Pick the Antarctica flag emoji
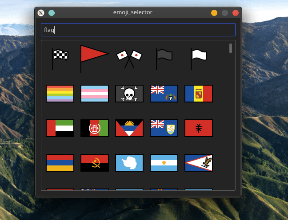 point(129,163)
